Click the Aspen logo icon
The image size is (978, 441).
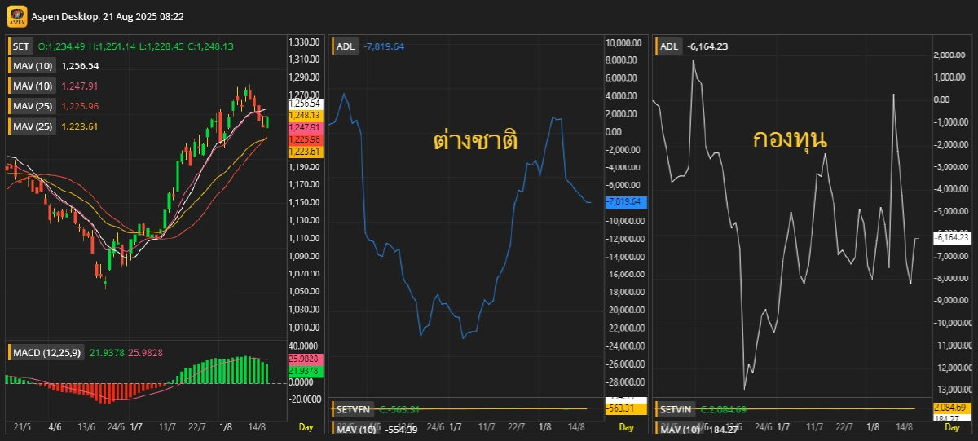tap(16, 15)
